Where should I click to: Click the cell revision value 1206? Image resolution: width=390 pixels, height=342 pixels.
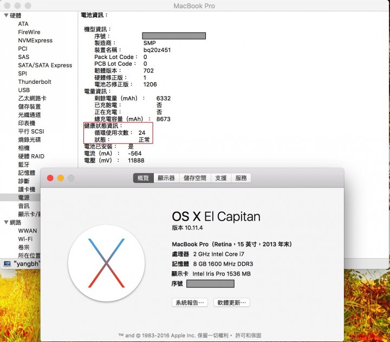point(150,84)
